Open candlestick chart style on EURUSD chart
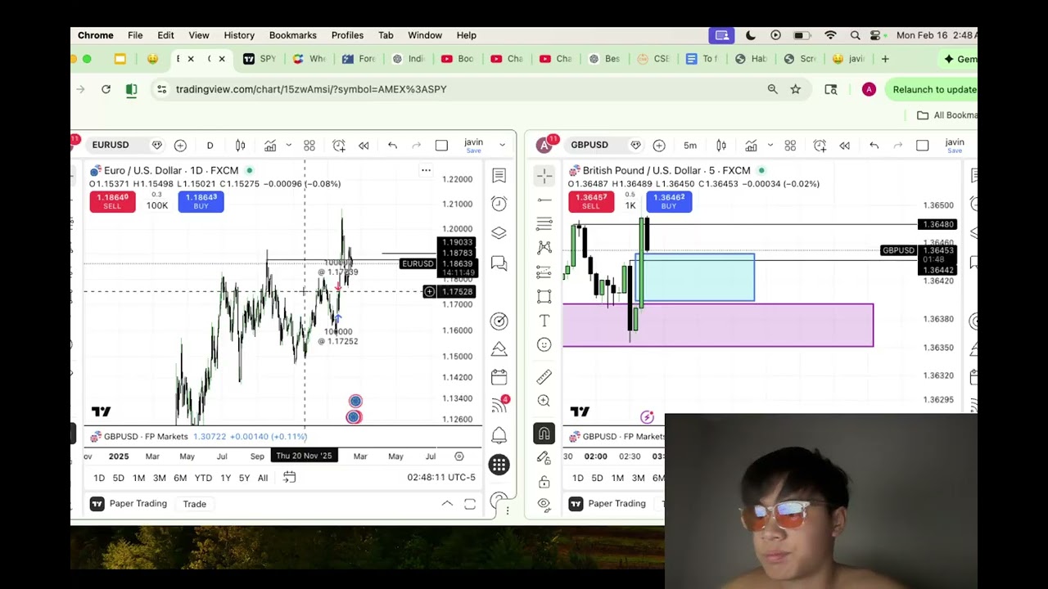This screenshot has width=1048, height=589. (x=241, y=146)
